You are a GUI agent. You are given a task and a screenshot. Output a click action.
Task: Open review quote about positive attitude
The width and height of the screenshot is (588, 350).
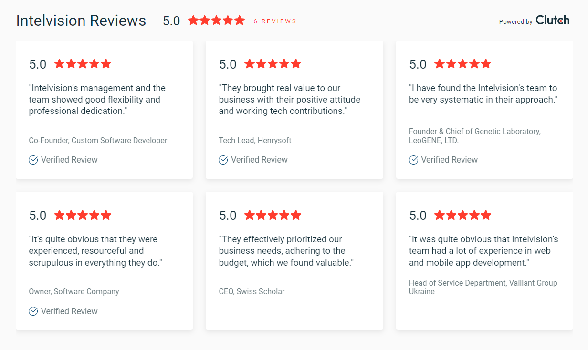click(x=290, y=100)
